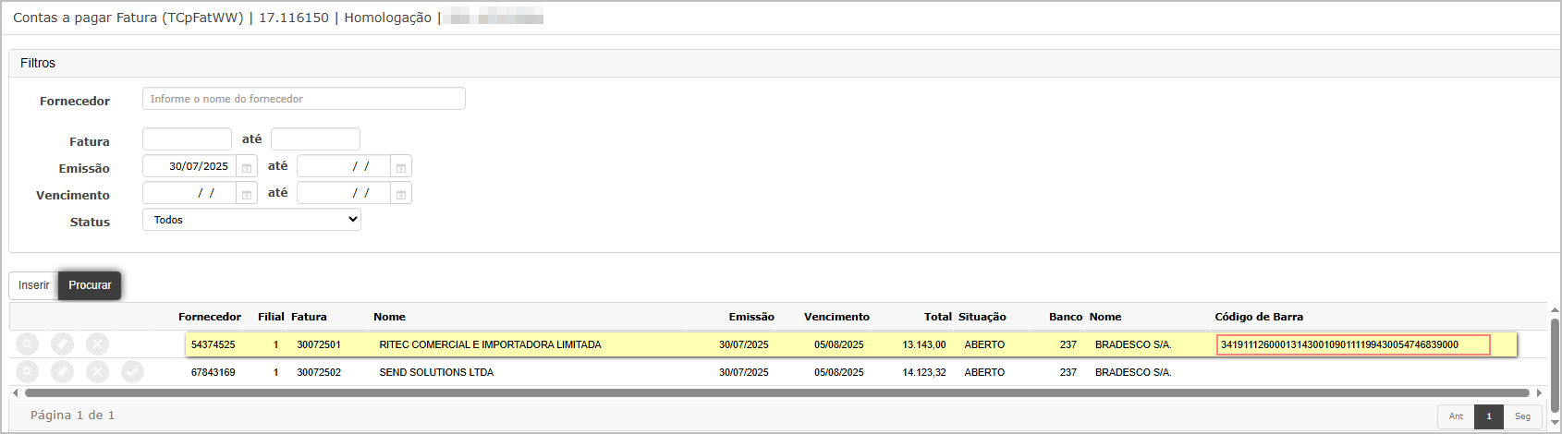Screen dimensions: 1562x434
Task: View details of the SEND SOLUTIONS invoice
Action: pyautogui.click(x=28, y=372)
